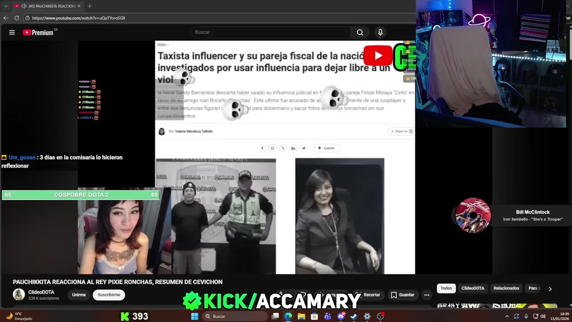572x322 pixels.
Task: Click the taskbar Buscar search box
Action: [234, 316]
